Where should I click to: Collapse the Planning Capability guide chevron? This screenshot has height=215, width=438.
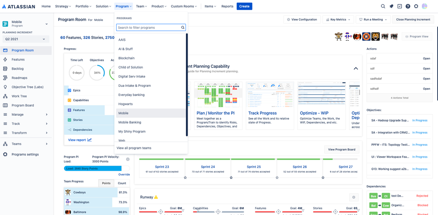coord(356,68)
